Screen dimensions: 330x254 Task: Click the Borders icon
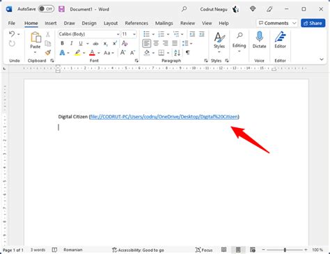(162, 53)
